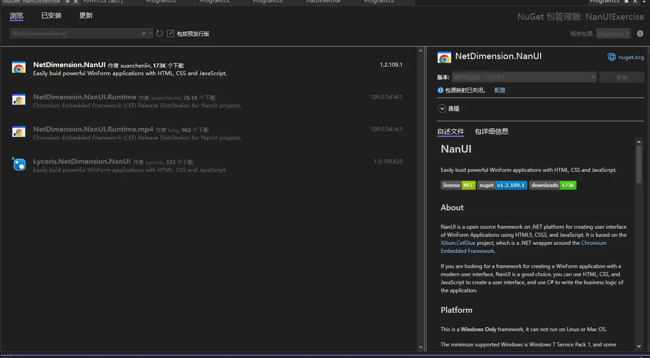Open the FlaUIExercise document tab
The width and height of the screenshot is (650, 358).
(323, 2)
